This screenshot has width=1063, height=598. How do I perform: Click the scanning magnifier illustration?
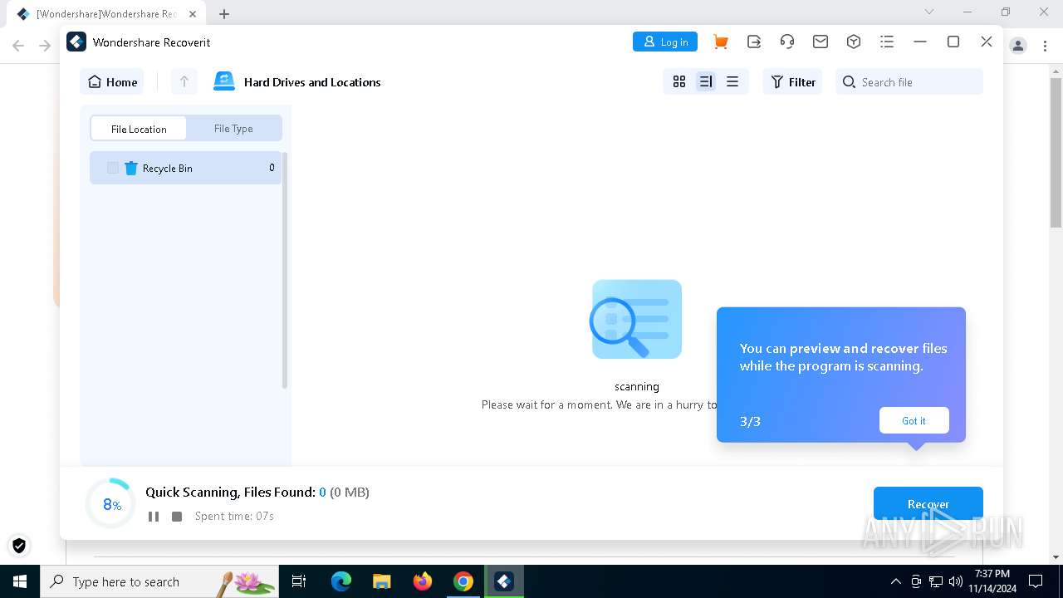[x=637, y=320]
